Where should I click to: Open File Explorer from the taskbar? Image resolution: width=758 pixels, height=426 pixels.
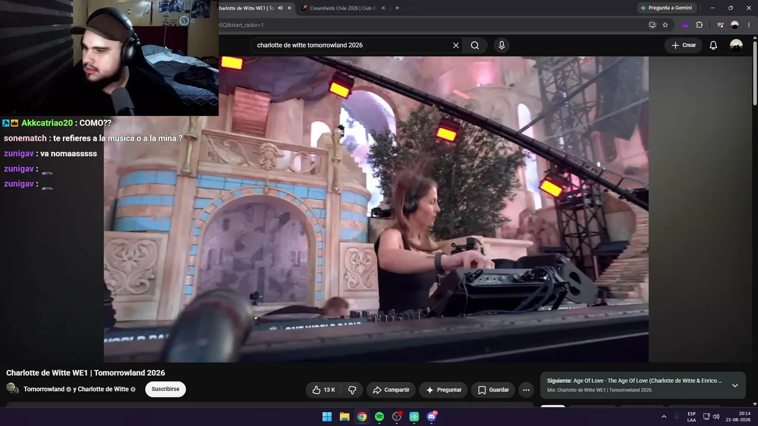click(x=345, y=417)
